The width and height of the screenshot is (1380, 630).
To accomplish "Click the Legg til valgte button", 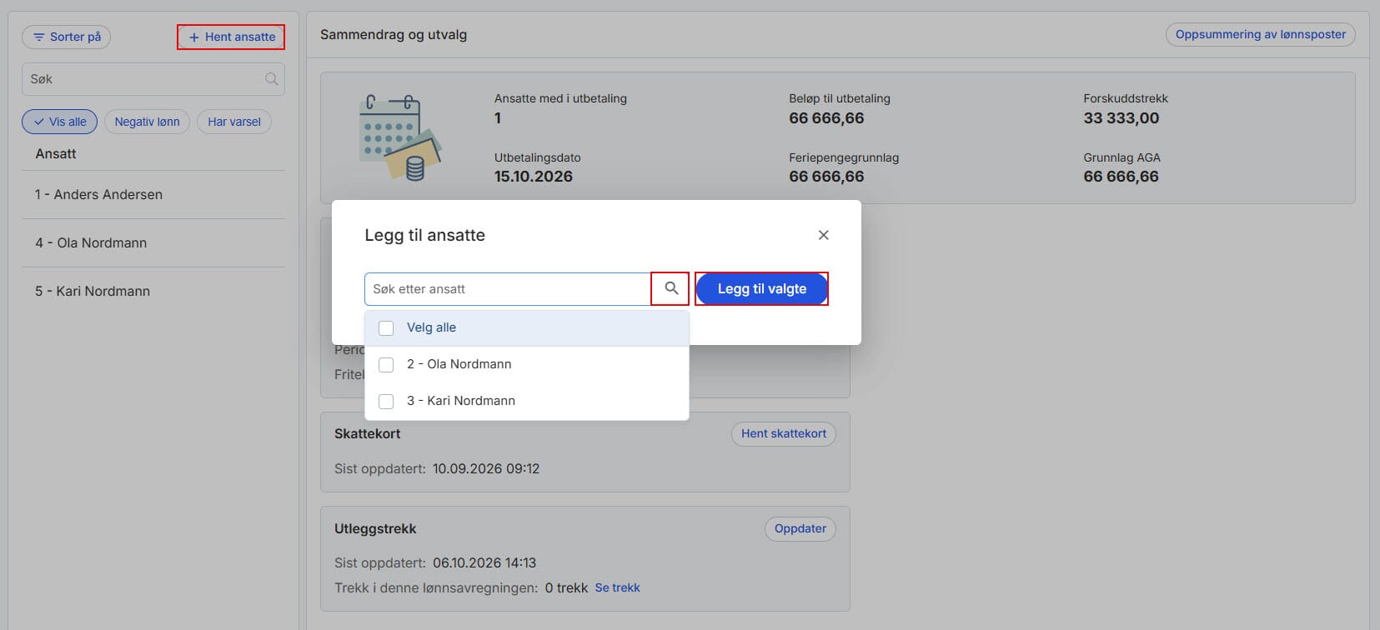I will tap(761, 288).
